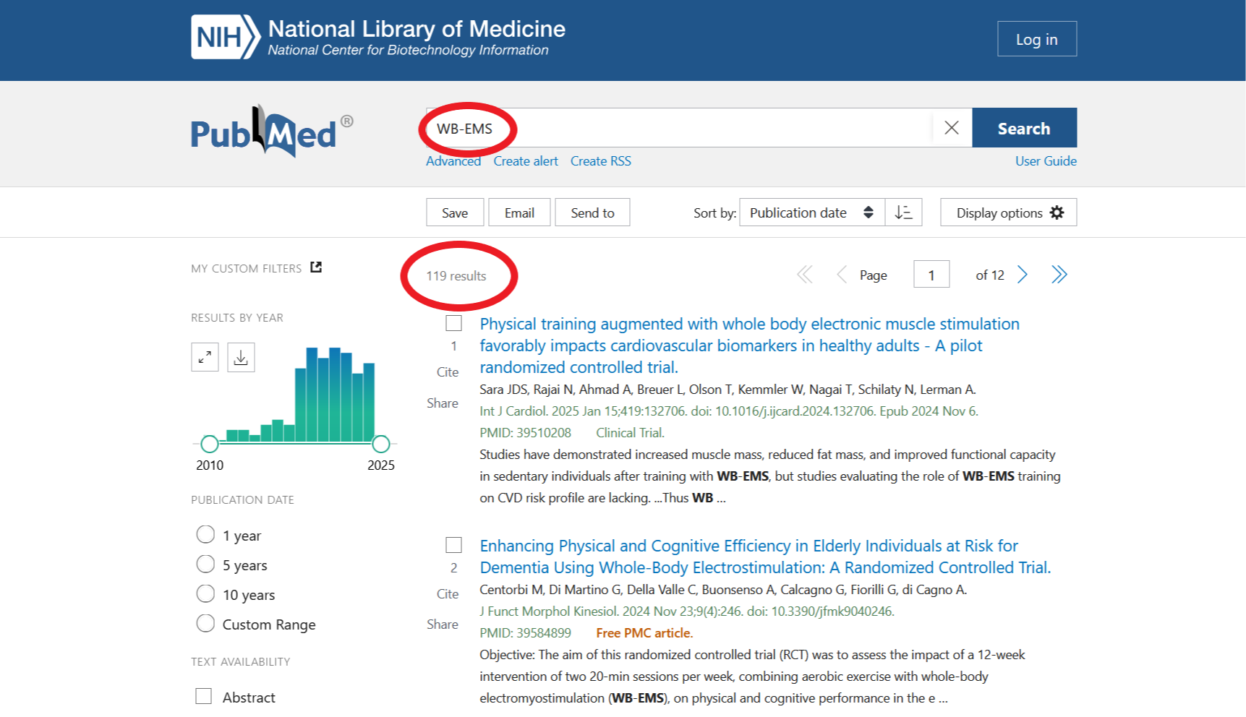Click the Save button
Image resolution: width=1246 pixels, height=717 pixels.
pyautogui.click(x=455, y=212)
